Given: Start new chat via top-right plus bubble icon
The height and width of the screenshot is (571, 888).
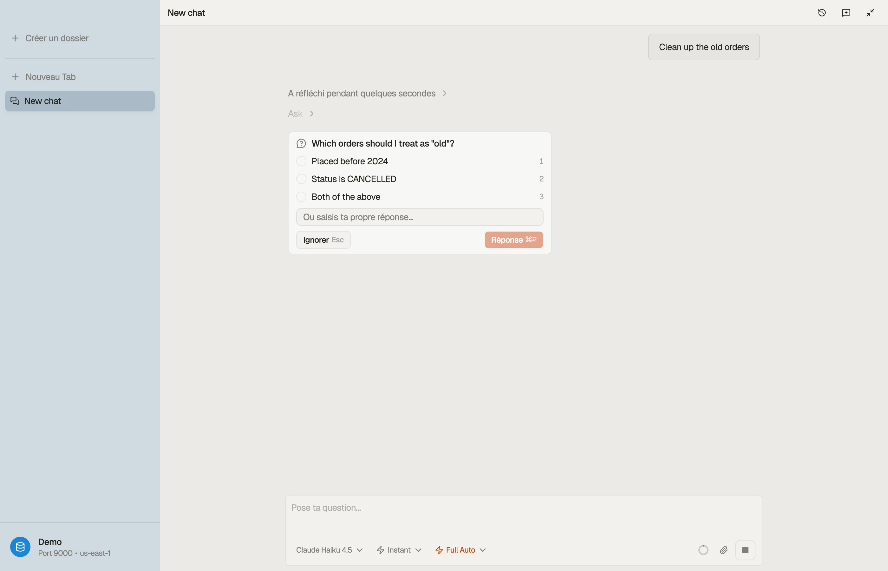Looking at the screenshot, I should pyautogui.click(x=846, y=13).
